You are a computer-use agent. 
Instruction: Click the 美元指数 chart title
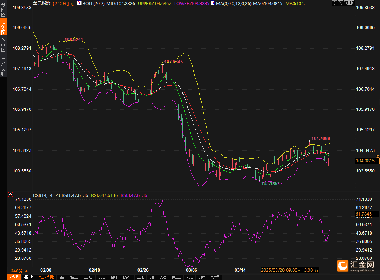point(42,3)
